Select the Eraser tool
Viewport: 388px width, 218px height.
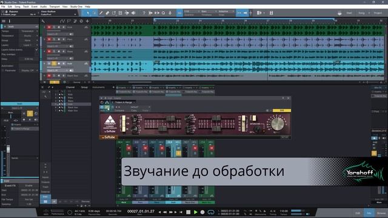pos(107,13)
